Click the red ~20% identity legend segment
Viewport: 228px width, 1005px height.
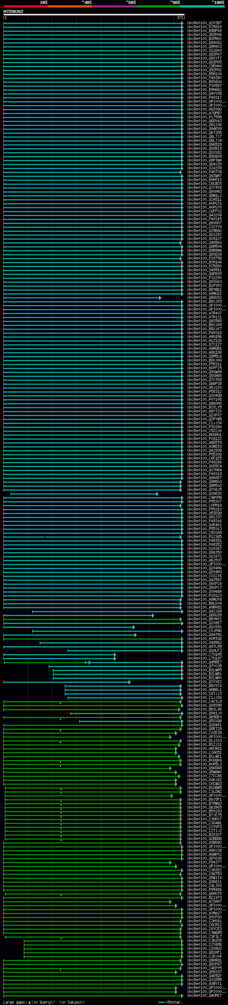[25, 6]
